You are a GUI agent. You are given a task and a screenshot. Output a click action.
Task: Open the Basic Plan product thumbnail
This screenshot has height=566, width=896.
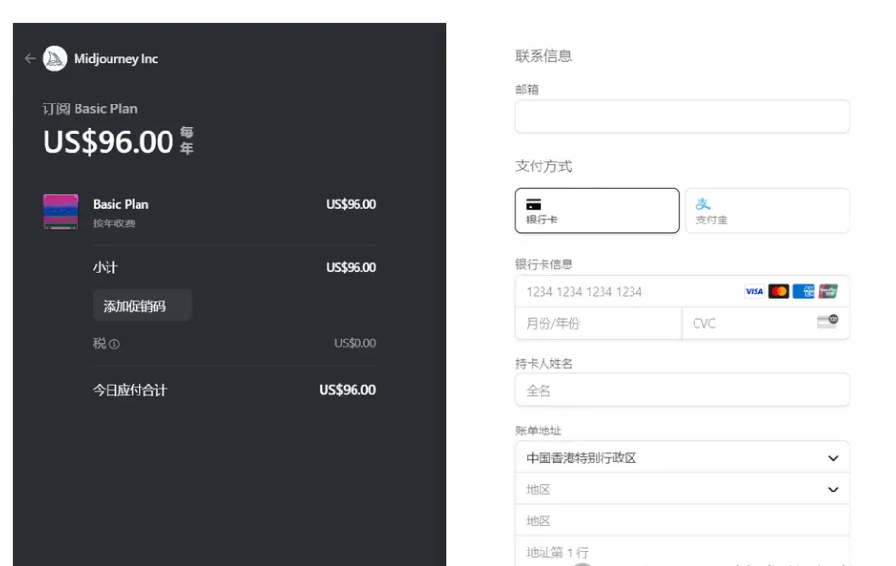61,212
